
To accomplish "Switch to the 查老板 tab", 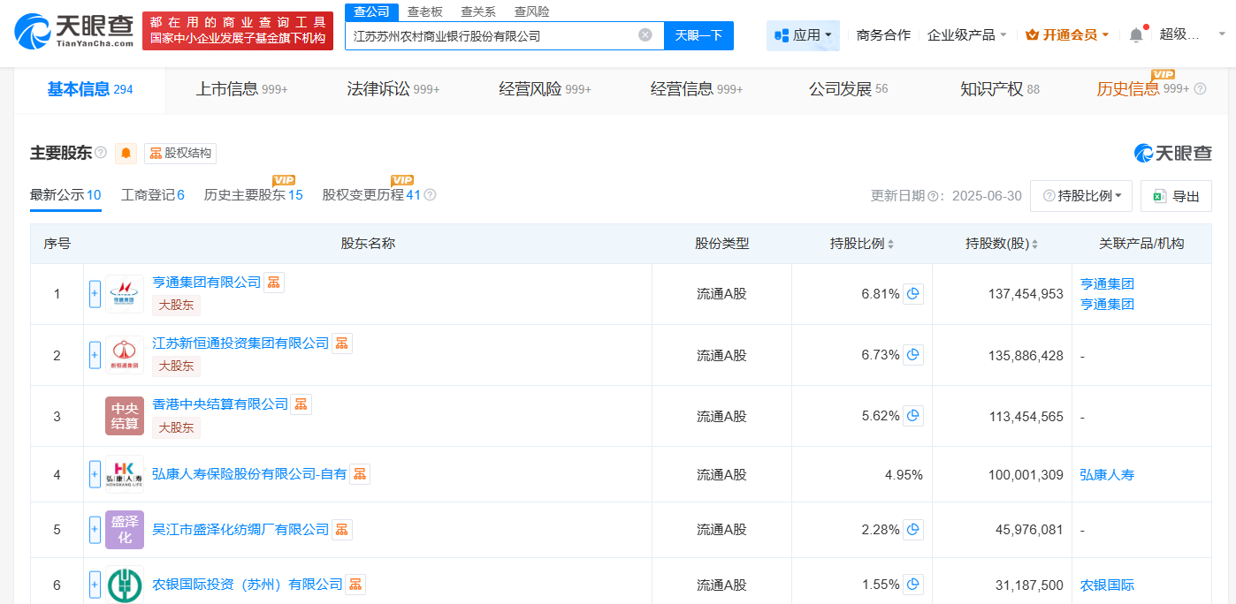I will (x=426, y=11).
